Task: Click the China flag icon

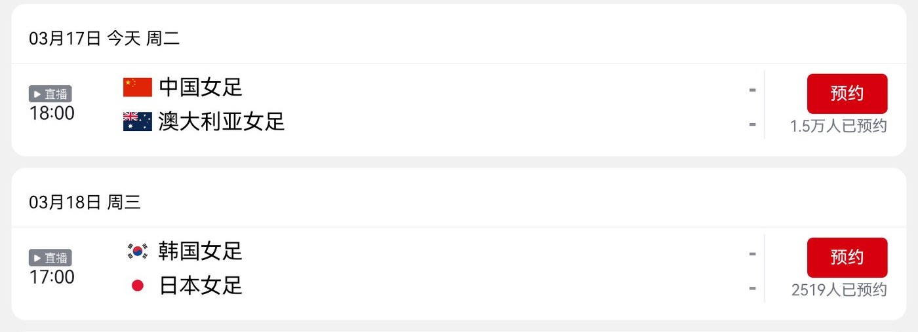Action: [138, 87]
